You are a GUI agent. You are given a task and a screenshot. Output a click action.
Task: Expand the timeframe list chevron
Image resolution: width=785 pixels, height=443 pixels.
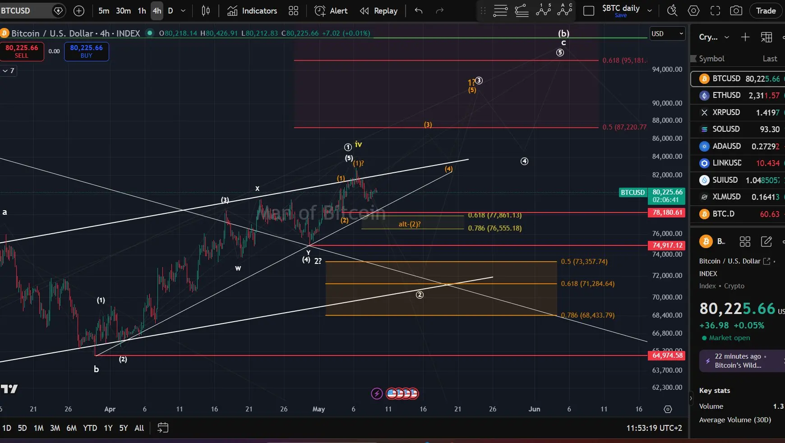[x=183, y=11]
